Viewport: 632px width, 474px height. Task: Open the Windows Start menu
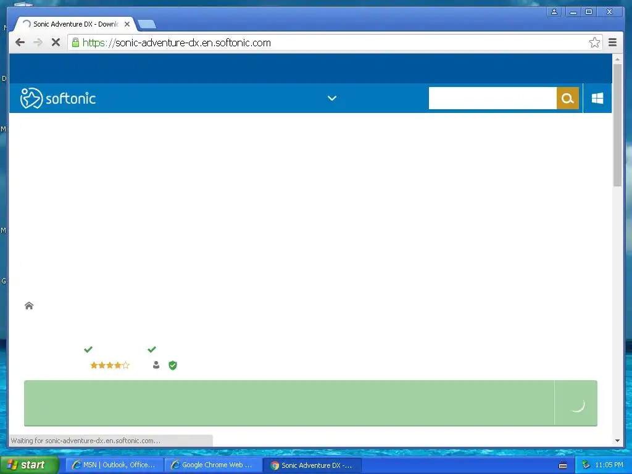point(29,465)
